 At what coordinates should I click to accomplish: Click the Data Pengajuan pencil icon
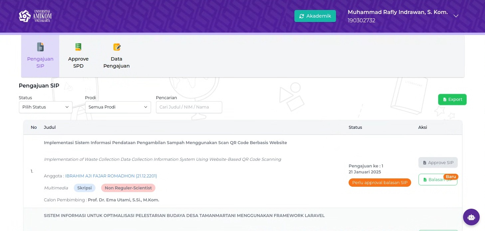pos(116,47)
